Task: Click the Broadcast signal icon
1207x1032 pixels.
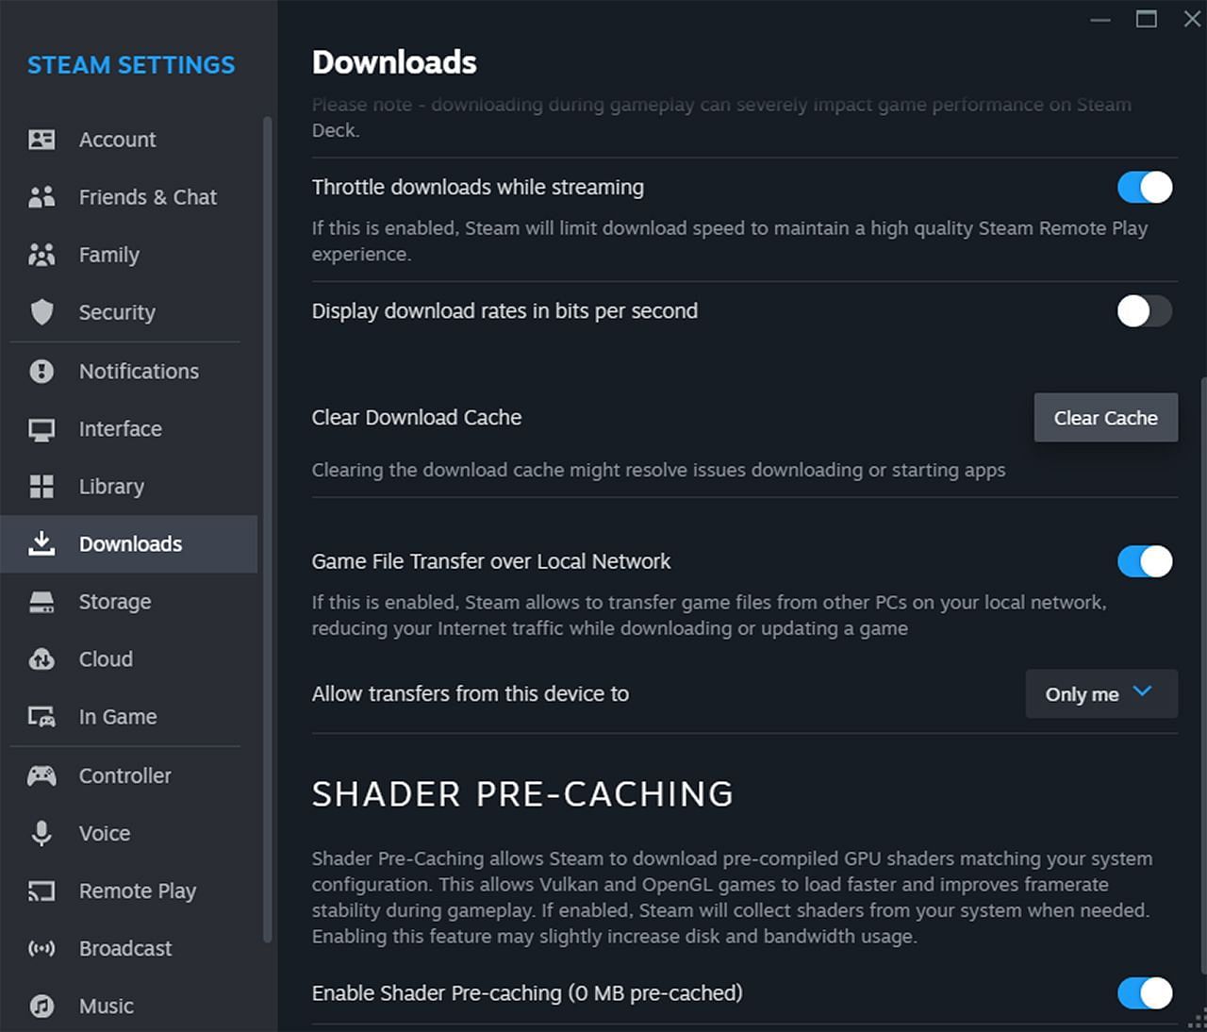Action: click(x=41, y=948)
